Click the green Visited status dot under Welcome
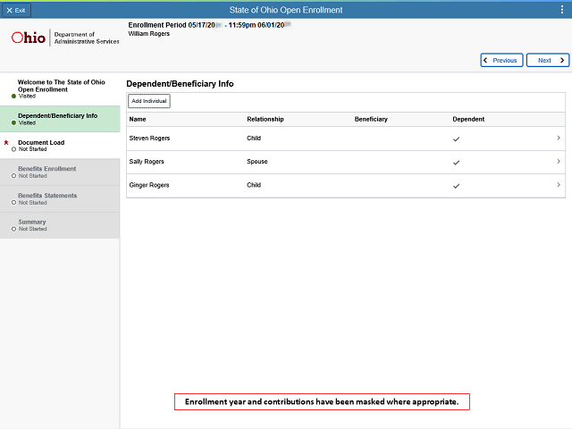Viewport: 572px width, 429px height. click(x=13, y=97)
